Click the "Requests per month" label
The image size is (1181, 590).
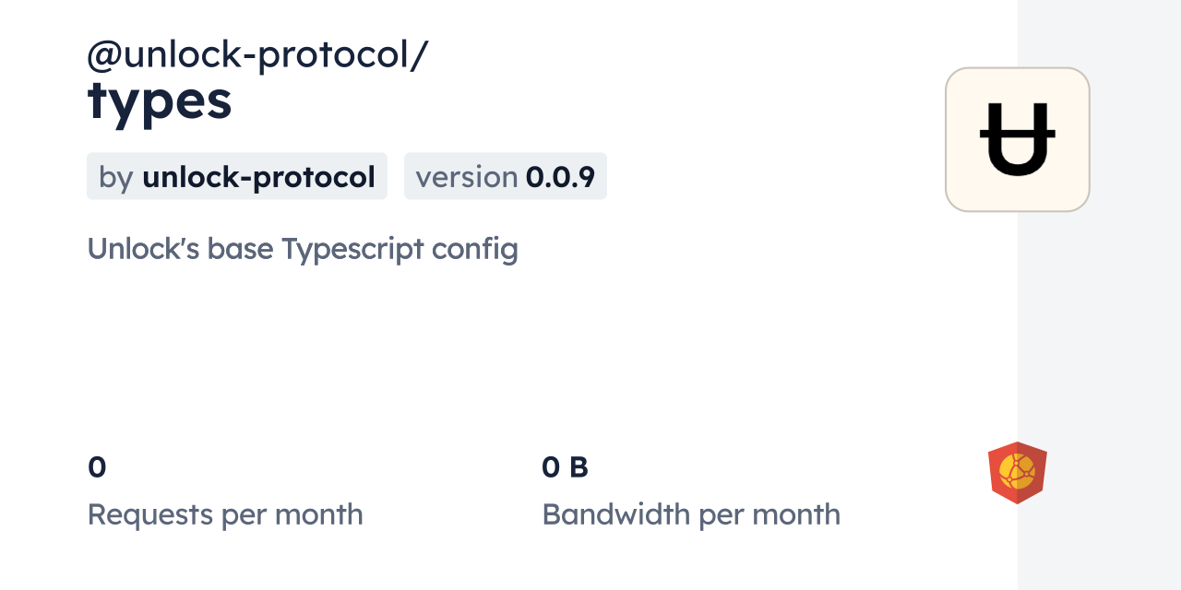click(225, 514)
